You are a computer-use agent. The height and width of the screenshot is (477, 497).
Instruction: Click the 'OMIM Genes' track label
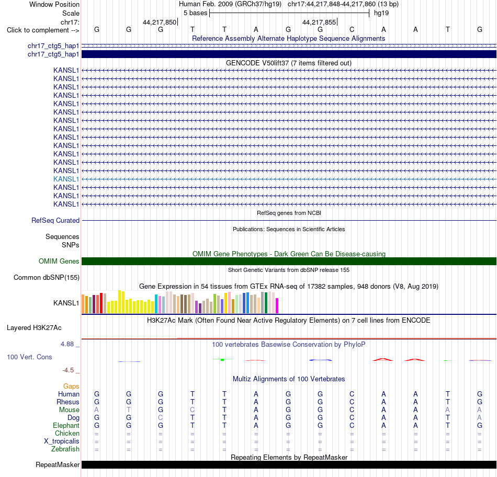pyautogui.click(x=59, y=261)
